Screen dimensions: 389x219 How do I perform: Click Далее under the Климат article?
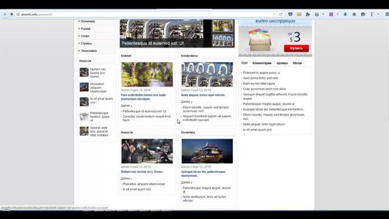click(126, 105)
